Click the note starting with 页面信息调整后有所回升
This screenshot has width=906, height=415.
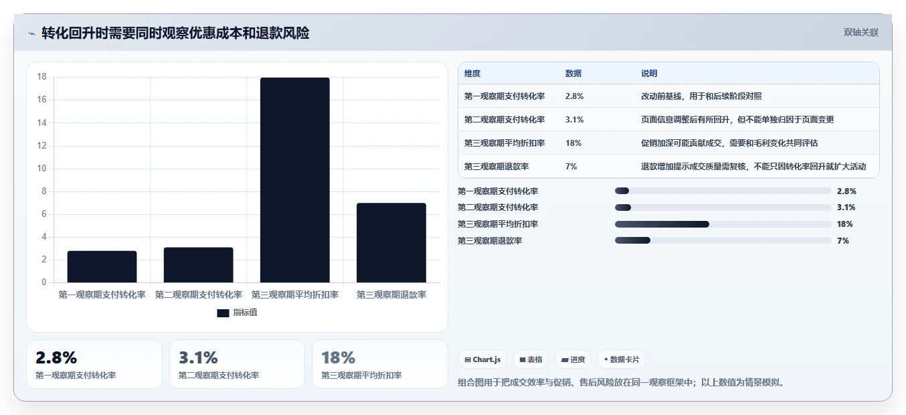[x=737, y=120]
